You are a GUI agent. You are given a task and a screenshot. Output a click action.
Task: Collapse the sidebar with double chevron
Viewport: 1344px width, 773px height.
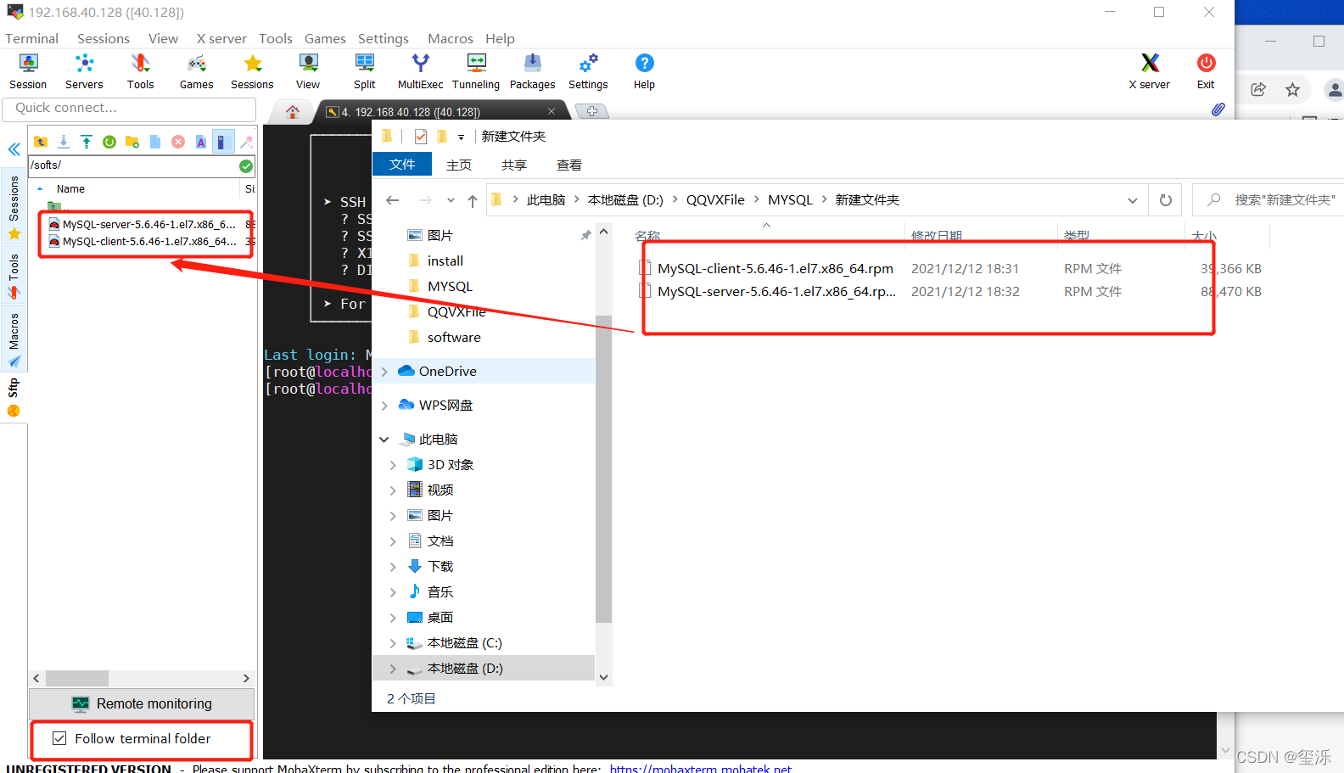click(14, 149)
